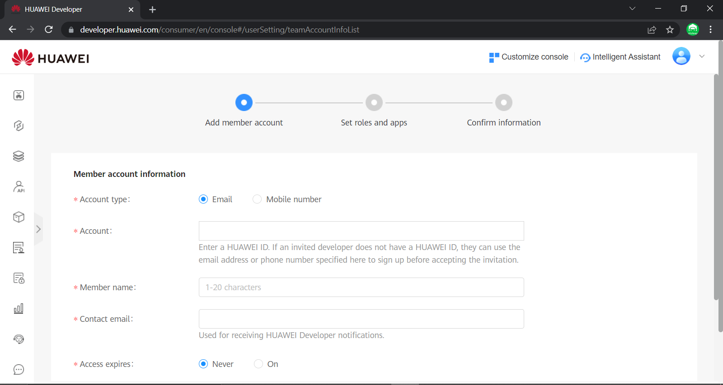
Task: Open Customize console
Action: [529, 57]
